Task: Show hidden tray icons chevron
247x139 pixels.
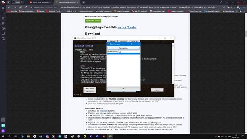Action: pyautogui.click(x=216, y=136)
